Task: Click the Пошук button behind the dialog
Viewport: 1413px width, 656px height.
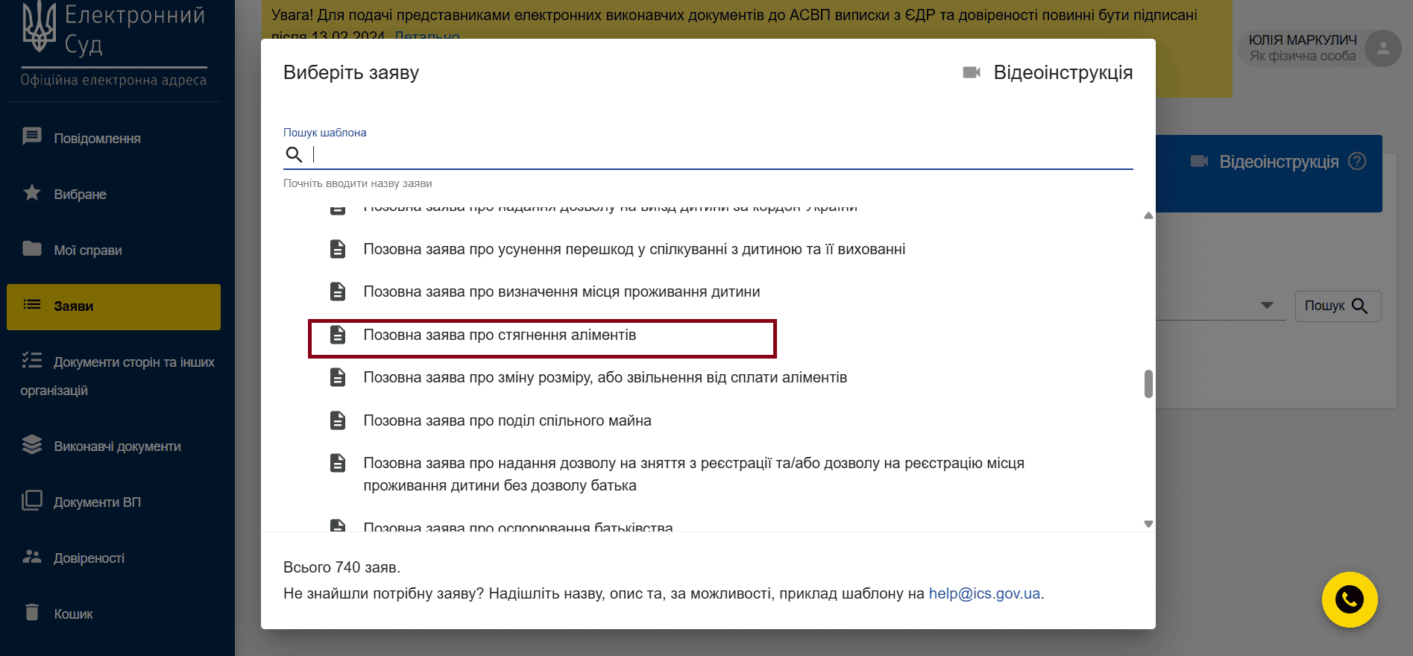Action: point(1337,306)
